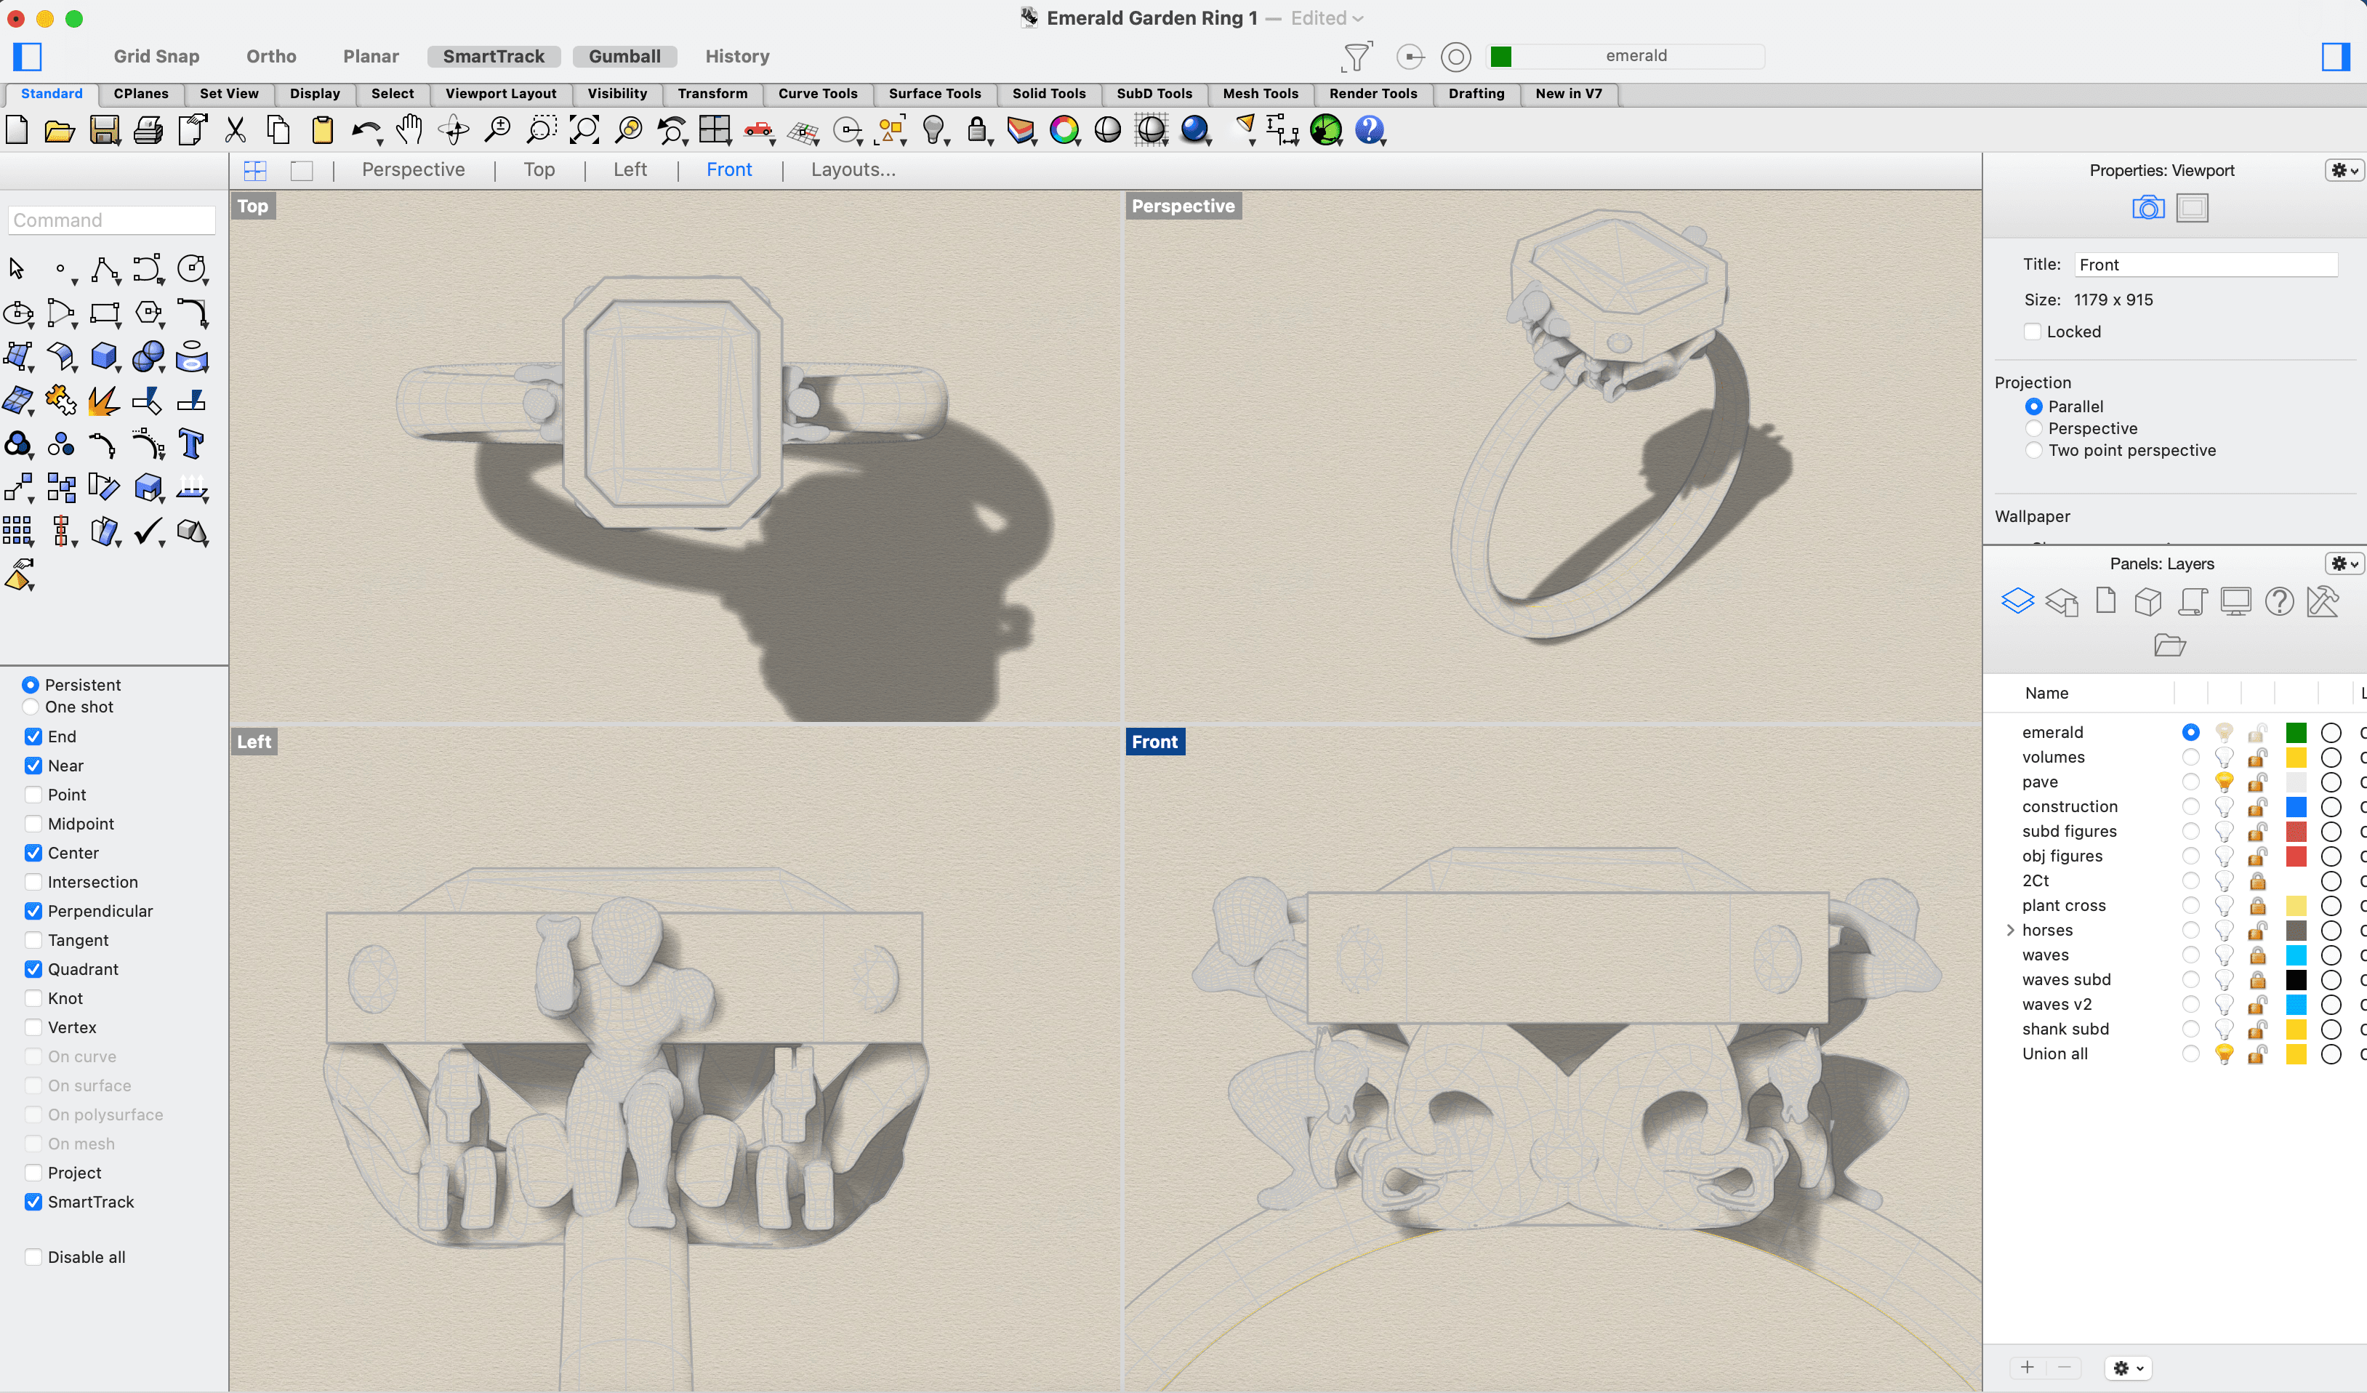Screen dimensions: 2367x1393
Task: Open Undo icon flyout arrow
Action: pos(380,142)
